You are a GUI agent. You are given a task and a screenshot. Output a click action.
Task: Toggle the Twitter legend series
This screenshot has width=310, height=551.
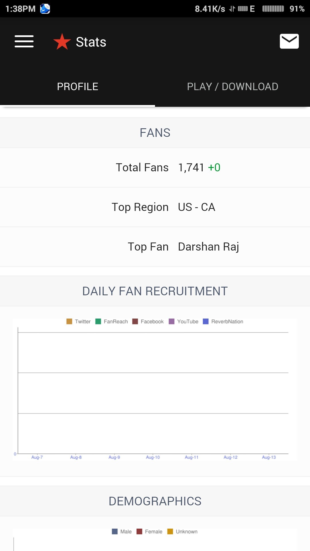[x=78, y=321]
